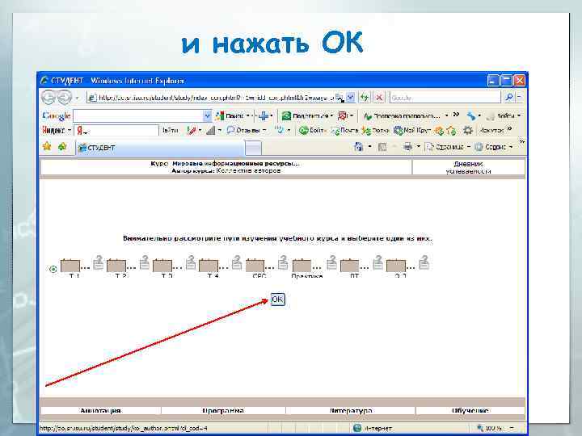Switch to the Аннотация tab
Viewport: 582px width, 436px height.
100,410
